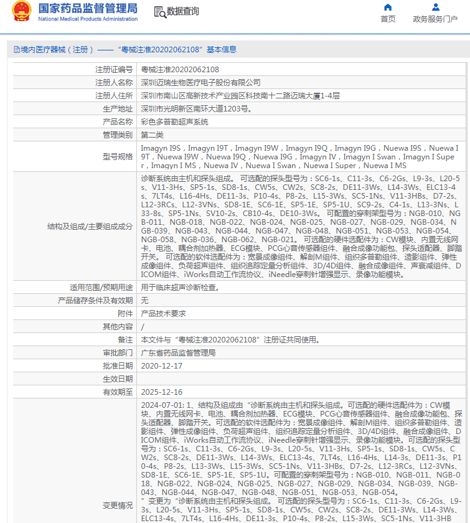Image resolution: width=470 pixels, height=523 pixels.
Task: Click the 2024-07-01 change record text
Action: [301, 462]
